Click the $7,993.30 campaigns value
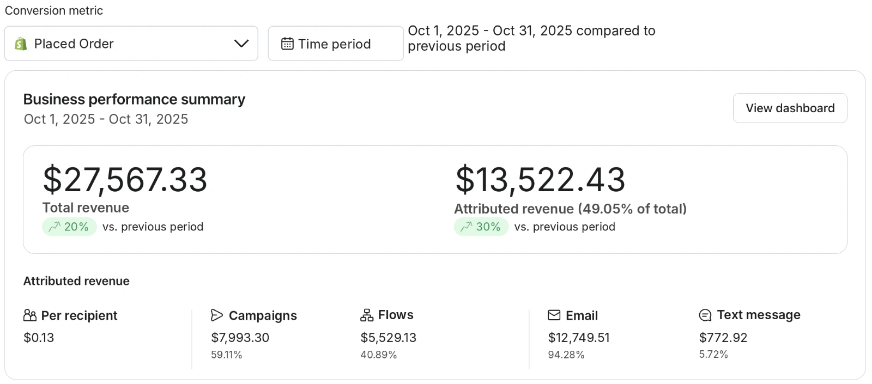Viewport: 872px width, 384px height. (240, 338)
